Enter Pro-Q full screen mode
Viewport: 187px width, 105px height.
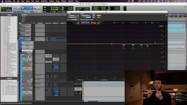tap(157, 23)
